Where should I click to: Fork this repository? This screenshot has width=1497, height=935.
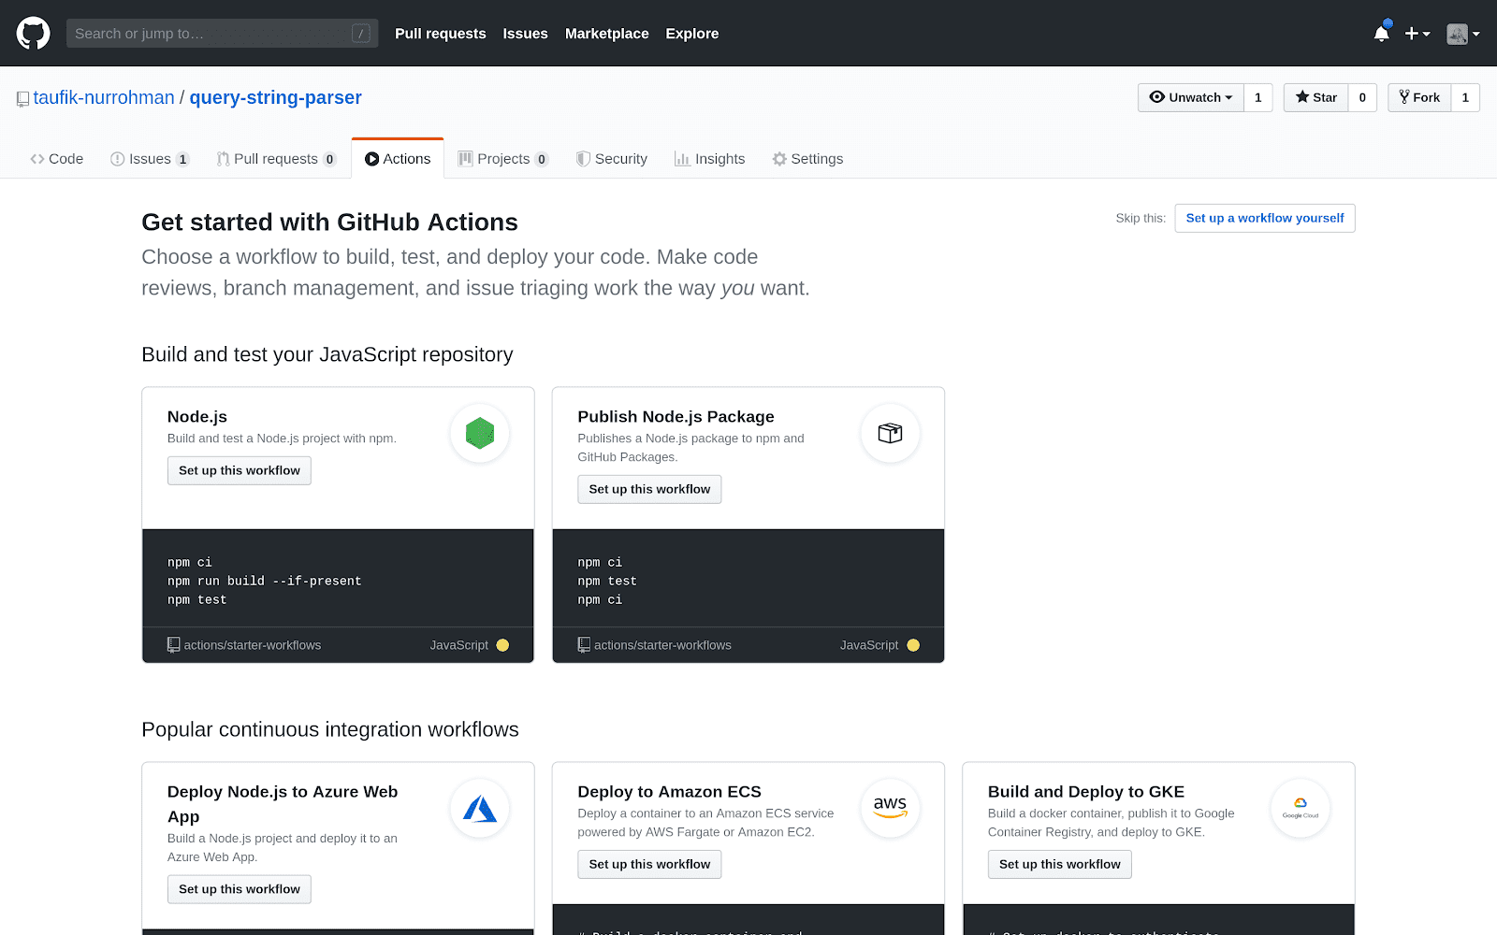pos(1420,97)
